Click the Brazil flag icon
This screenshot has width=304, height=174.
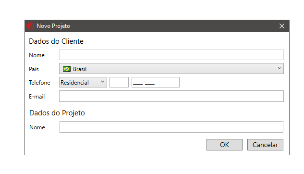67,69
